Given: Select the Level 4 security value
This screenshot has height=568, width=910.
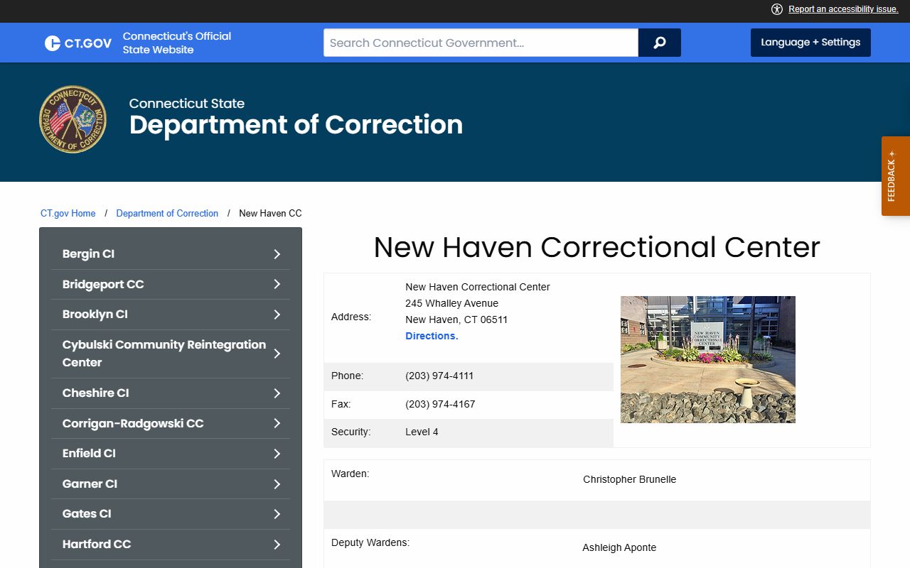Looking at the screenshot, I should (x=422, y=432).
